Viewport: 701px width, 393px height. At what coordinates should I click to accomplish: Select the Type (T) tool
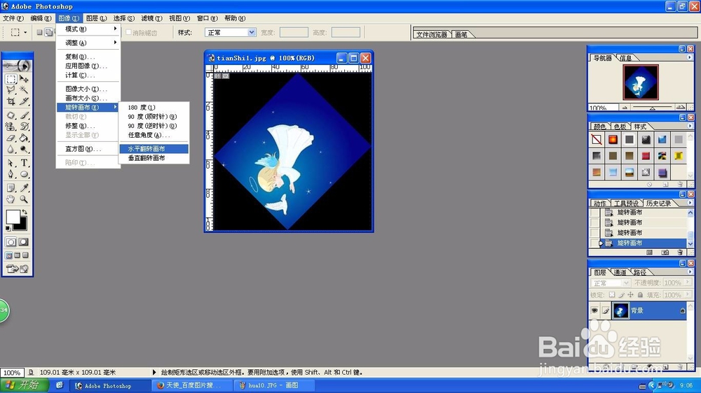click(x=24, y=163)
